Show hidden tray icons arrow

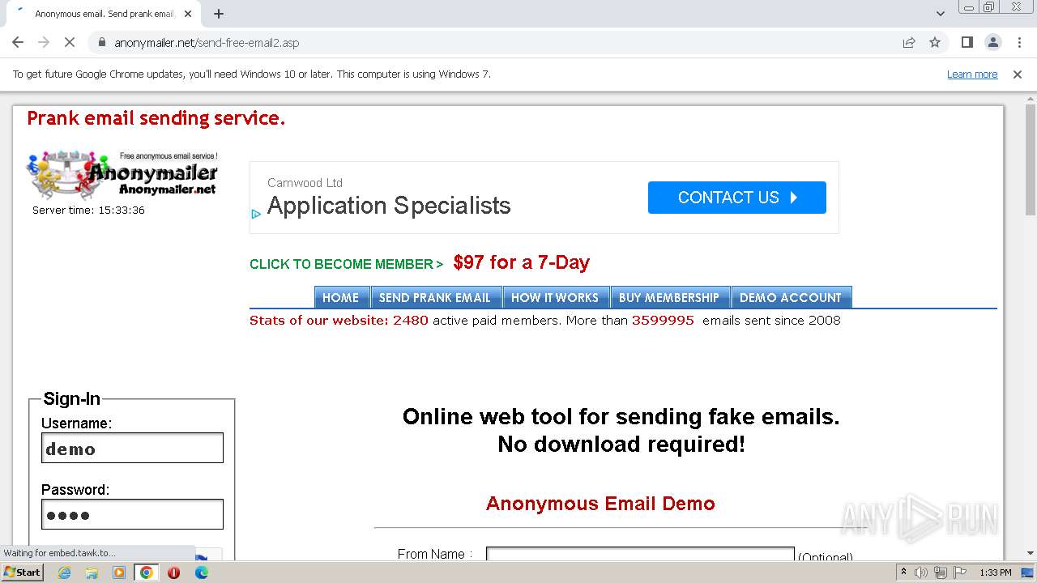coord(903,572)
